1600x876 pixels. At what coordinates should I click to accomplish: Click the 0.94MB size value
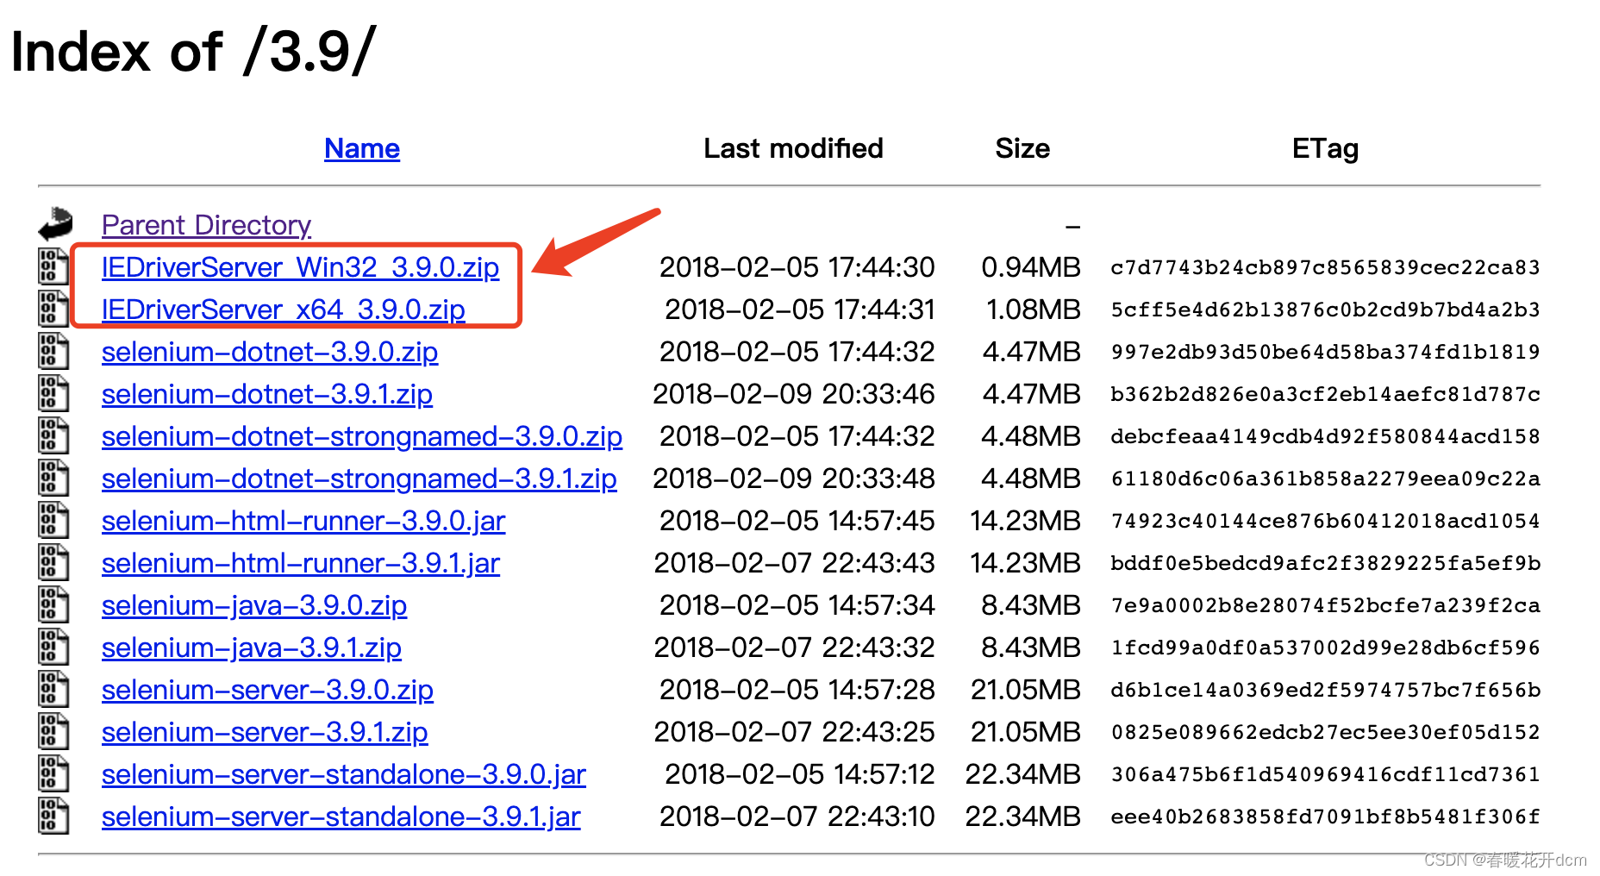(x=1031, y=267)
